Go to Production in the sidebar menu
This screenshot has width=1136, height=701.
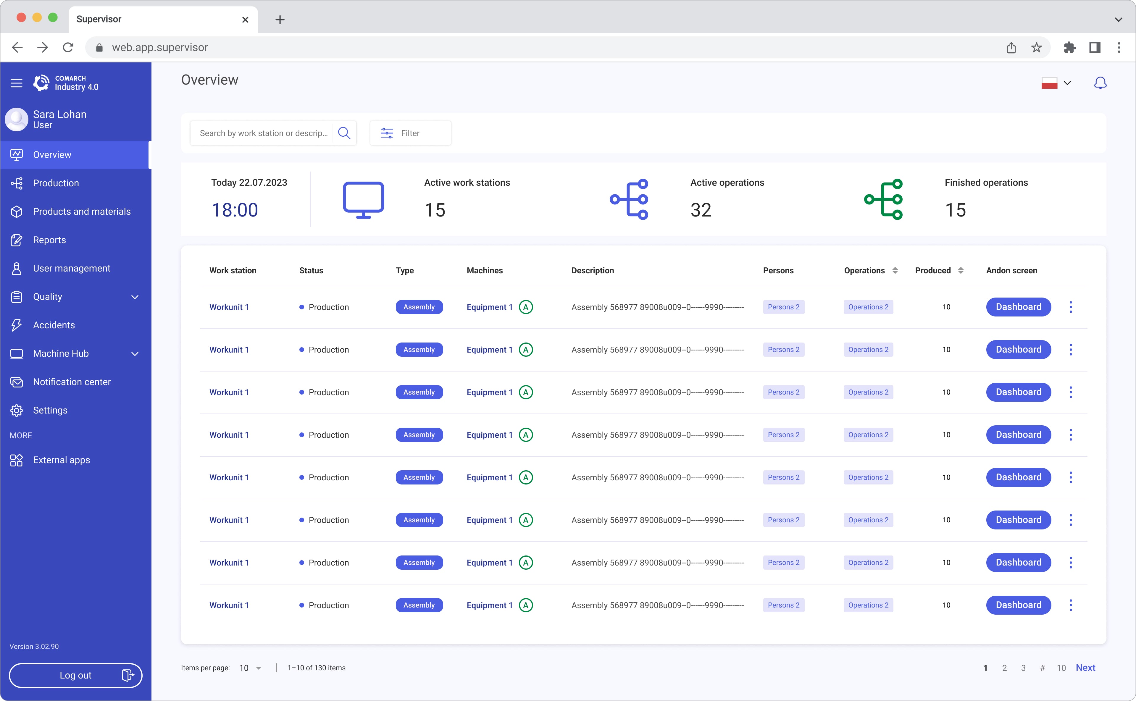(x=56, y=183)
